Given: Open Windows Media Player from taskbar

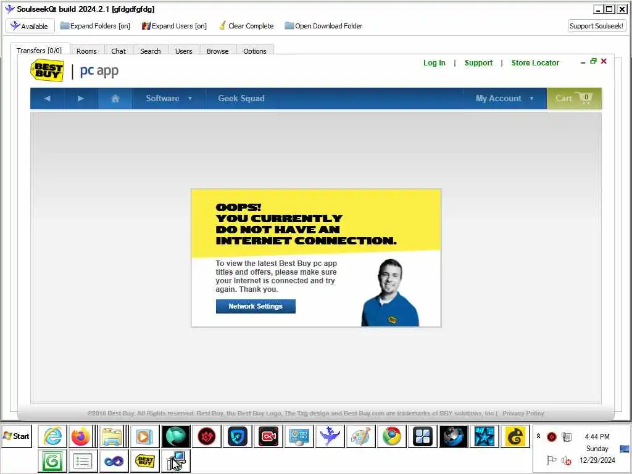Looking at the screenshot, I should tap(144, 436).
